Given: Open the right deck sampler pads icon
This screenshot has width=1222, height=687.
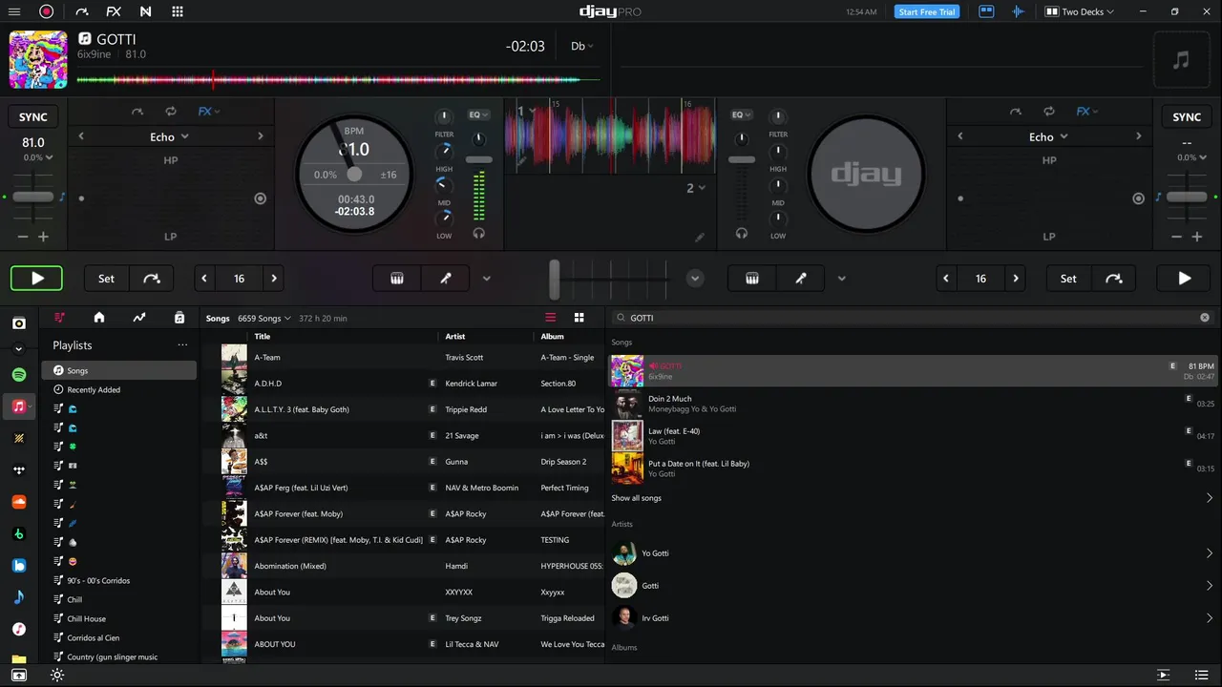Looking at the screenshot, I should click(x=752, y=279).
